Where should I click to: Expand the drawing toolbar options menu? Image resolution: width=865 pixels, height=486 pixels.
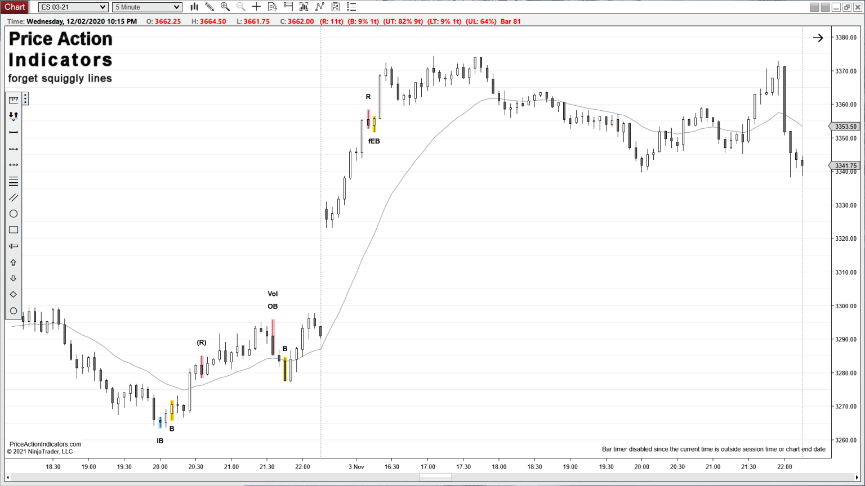tap(25, 98)
